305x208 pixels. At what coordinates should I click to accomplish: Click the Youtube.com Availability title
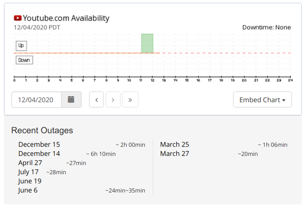(x=66, y=18)
